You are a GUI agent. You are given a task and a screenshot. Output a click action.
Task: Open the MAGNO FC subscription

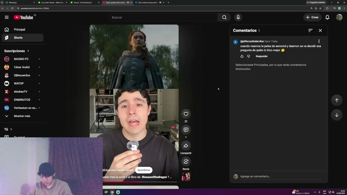click(x=23, y=59)
